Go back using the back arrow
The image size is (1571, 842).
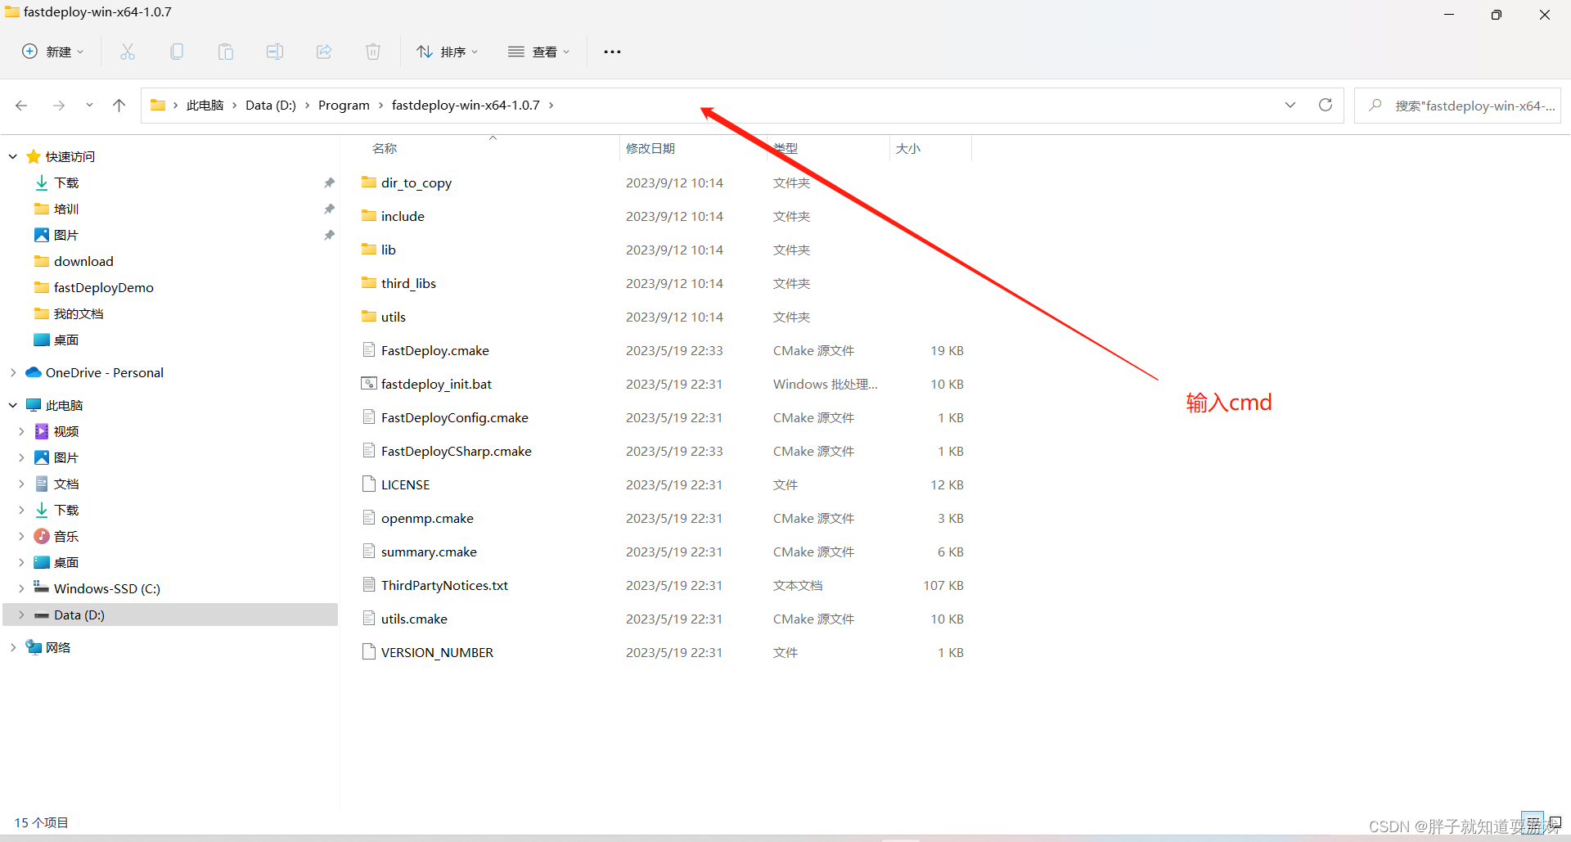(x=21, y=105)
